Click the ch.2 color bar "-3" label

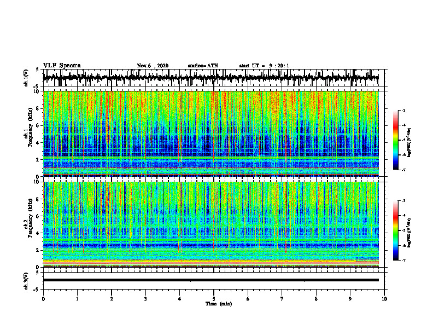[403, 201]
